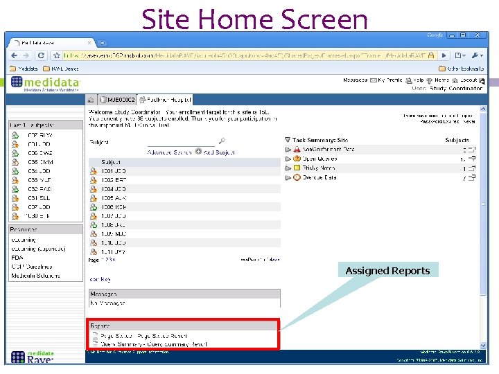The width and height of the screenshot is (499, 374).
Task: Click the home icon tab
Action: (91, 100)
